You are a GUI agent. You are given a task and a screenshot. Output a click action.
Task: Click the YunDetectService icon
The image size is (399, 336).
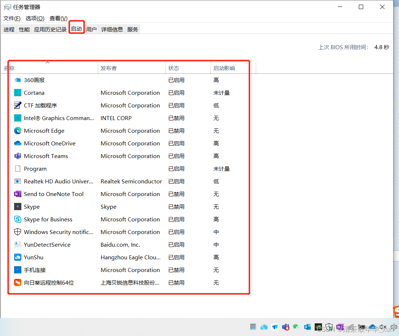pos(18,245)
